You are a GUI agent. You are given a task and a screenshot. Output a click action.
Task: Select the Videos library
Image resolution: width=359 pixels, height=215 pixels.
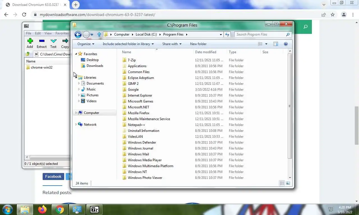coord(91,101)
